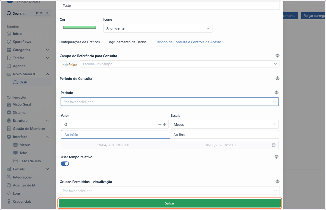Switch to Configurações de Gráficos tab
Image resolution: width=326 pixels, height=210 pixels.
pyautogui.click(x=79, y=42)
